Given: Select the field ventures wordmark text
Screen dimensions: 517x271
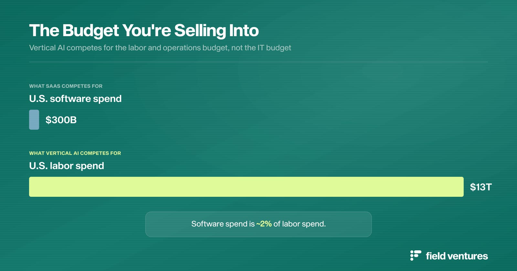Looking at the screenshot, I should (x=457, y=256).
